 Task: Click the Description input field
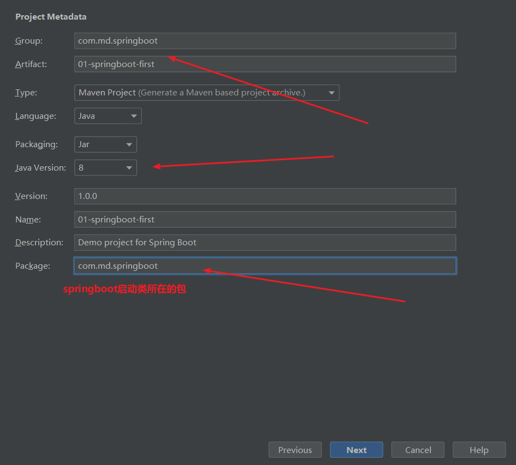click(265, 243)
